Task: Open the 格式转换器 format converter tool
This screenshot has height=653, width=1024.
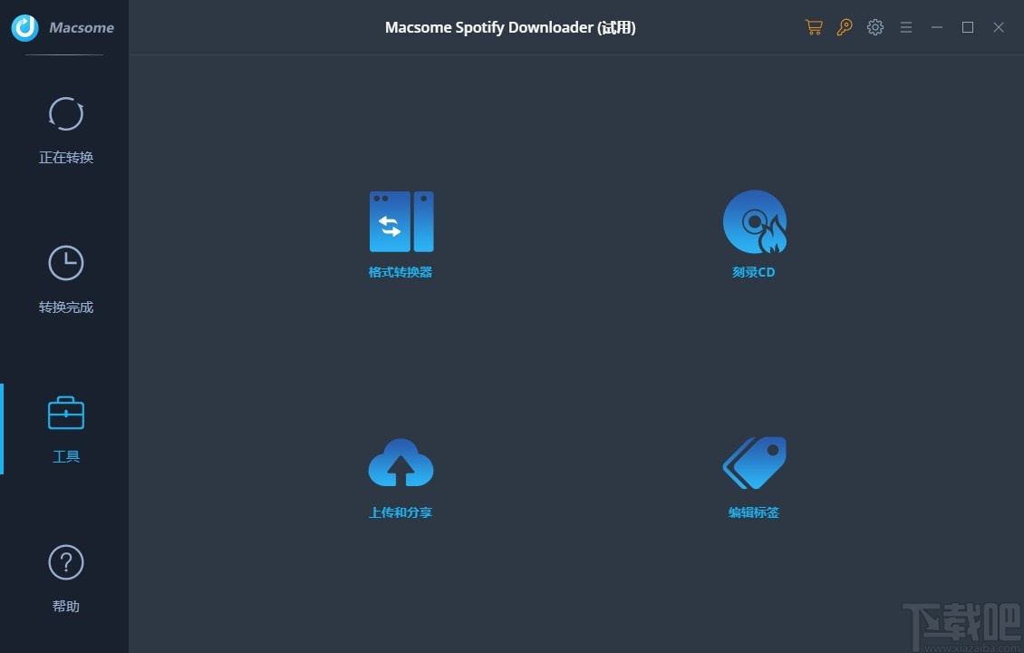Action: (401, 221)
